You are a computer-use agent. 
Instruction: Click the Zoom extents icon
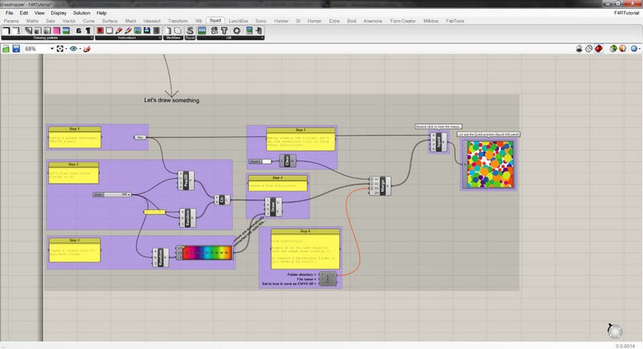click(x=61, y=49)
